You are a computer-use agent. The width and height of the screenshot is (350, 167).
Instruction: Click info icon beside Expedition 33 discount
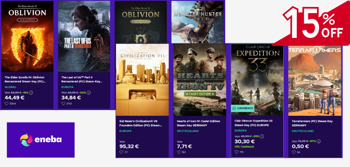click(x=262, y=136)
